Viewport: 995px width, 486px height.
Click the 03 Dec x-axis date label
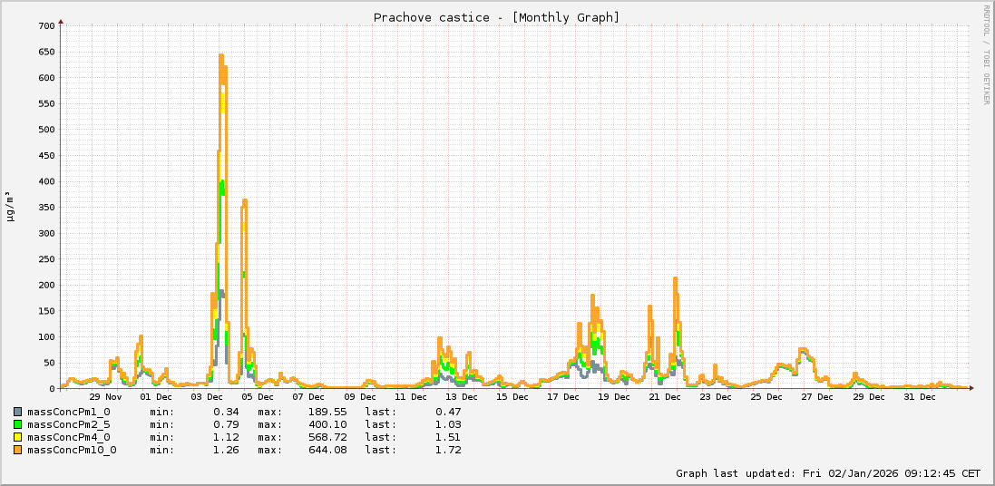[207, 397]
